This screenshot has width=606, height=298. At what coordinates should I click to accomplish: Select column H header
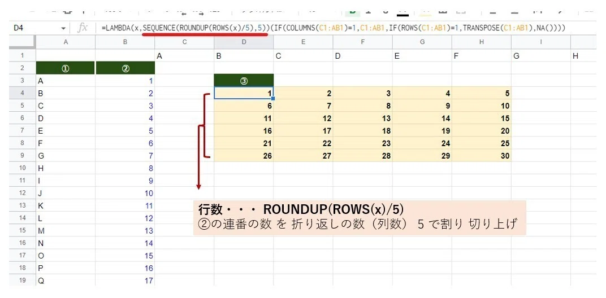(482, 42)
